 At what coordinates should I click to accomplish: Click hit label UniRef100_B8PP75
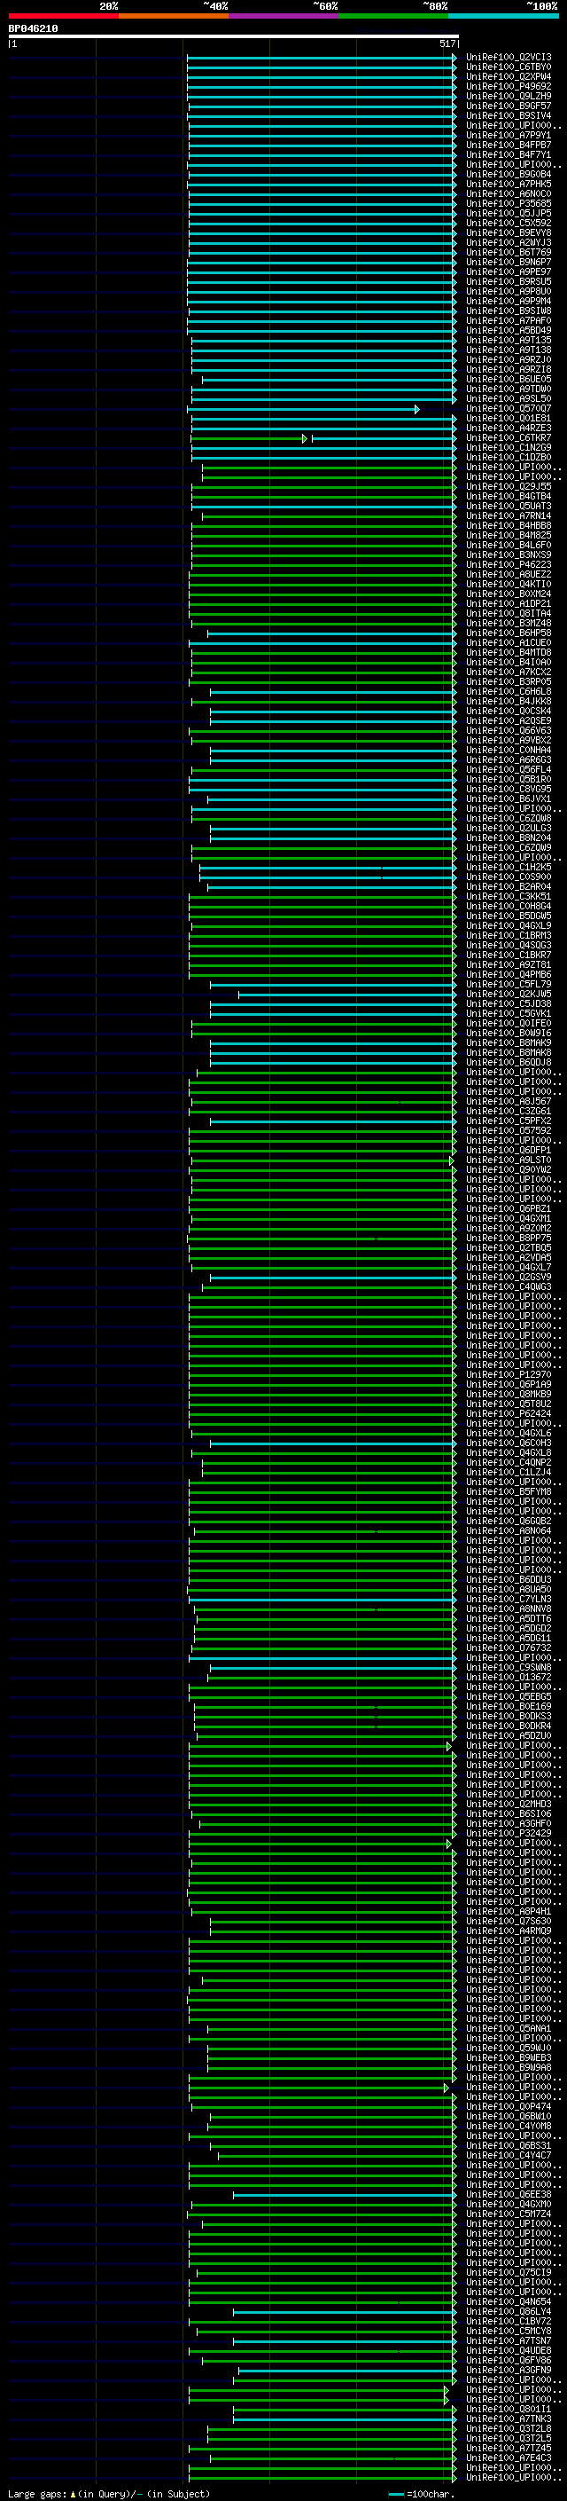point(509,1238)
